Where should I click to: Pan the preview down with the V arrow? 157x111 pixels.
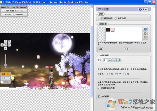(x=6, y=48)
